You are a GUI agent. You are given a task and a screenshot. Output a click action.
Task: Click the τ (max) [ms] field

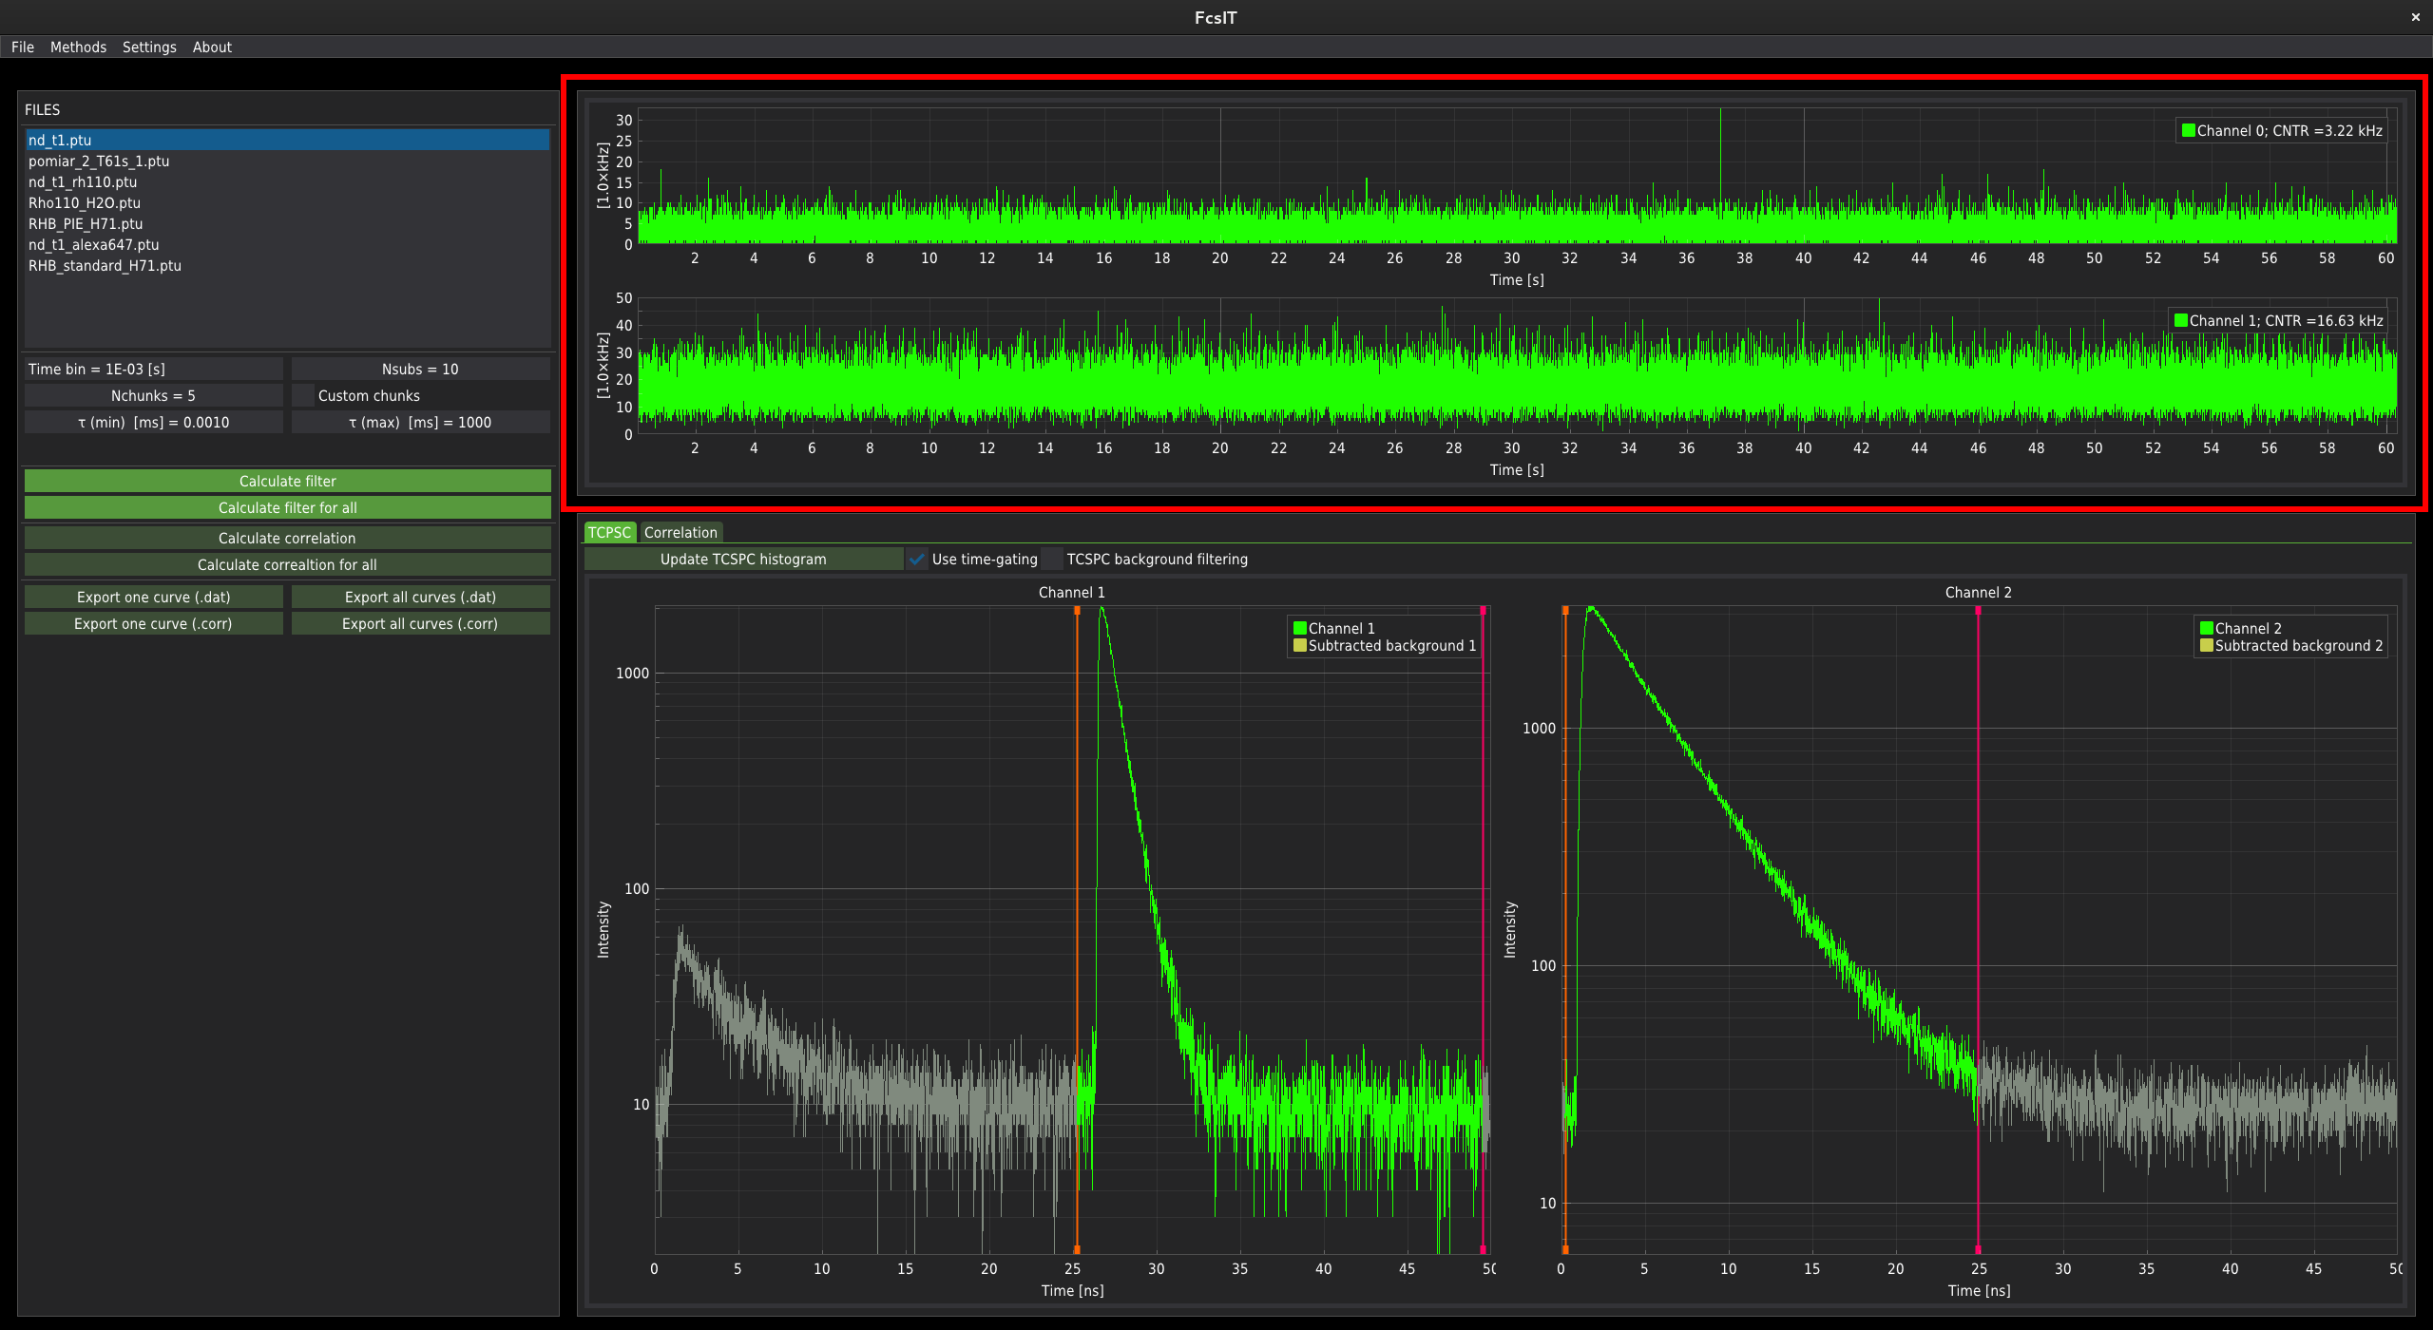point(420,423)
